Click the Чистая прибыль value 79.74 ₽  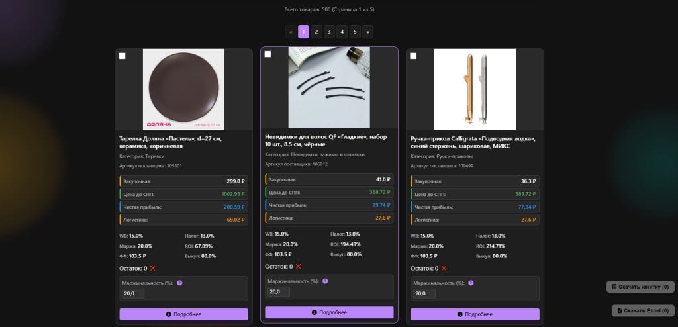[x=381, y=205]
